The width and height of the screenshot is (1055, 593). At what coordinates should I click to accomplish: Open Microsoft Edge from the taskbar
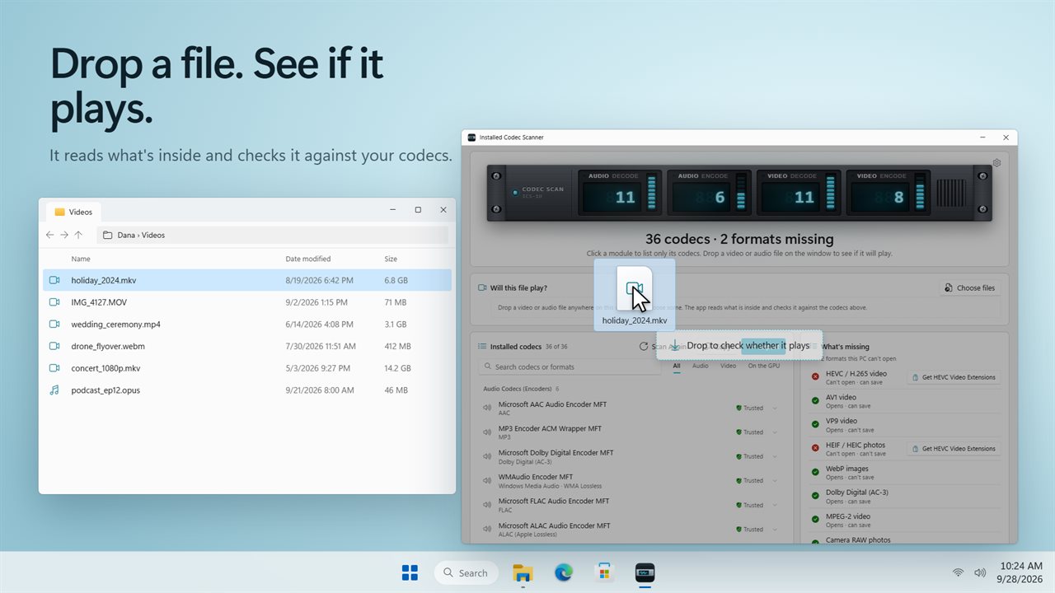click(564, 572)
